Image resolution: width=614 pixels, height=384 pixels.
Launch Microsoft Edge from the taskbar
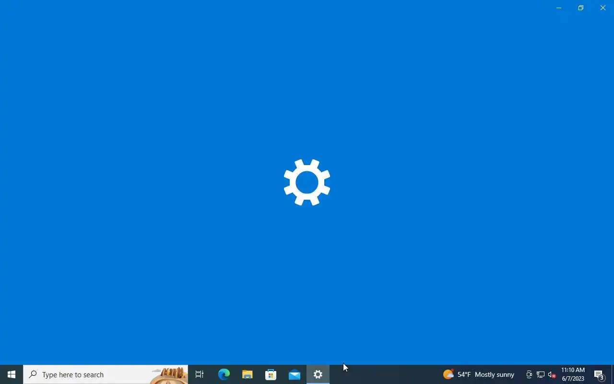(224, 374)
